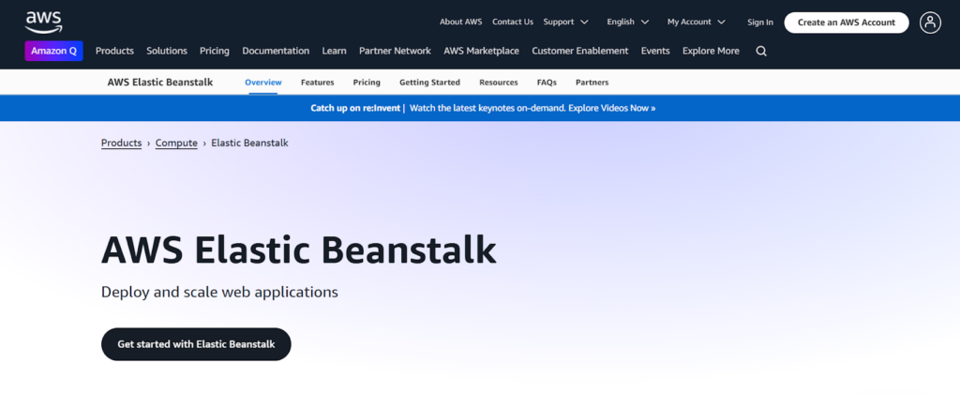Open Amazon Q button

tap(53, 51)
